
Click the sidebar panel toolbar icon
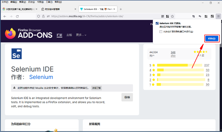(x=212, y=16)
